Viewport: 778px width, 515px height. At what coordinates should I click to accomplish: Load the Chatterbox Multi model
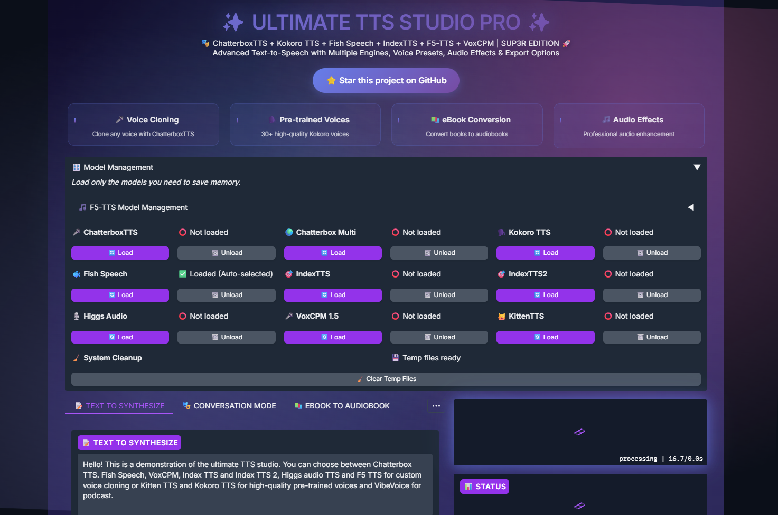333,253
